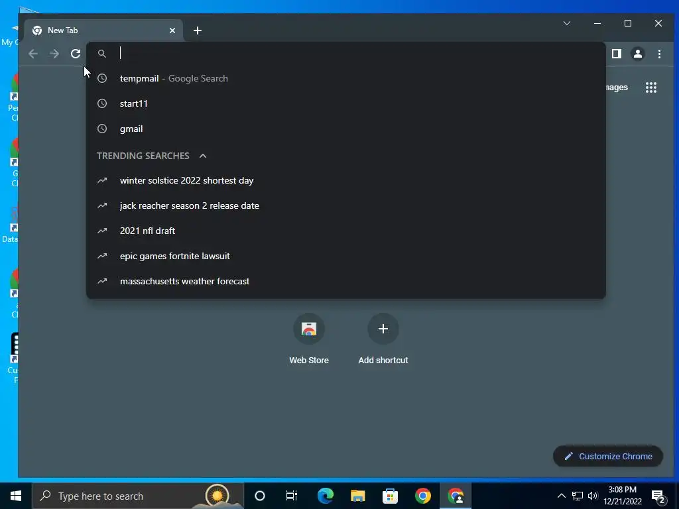Click trending icon beside epic games
Viewport: 679px width, 509px height.
coord(101,256)
